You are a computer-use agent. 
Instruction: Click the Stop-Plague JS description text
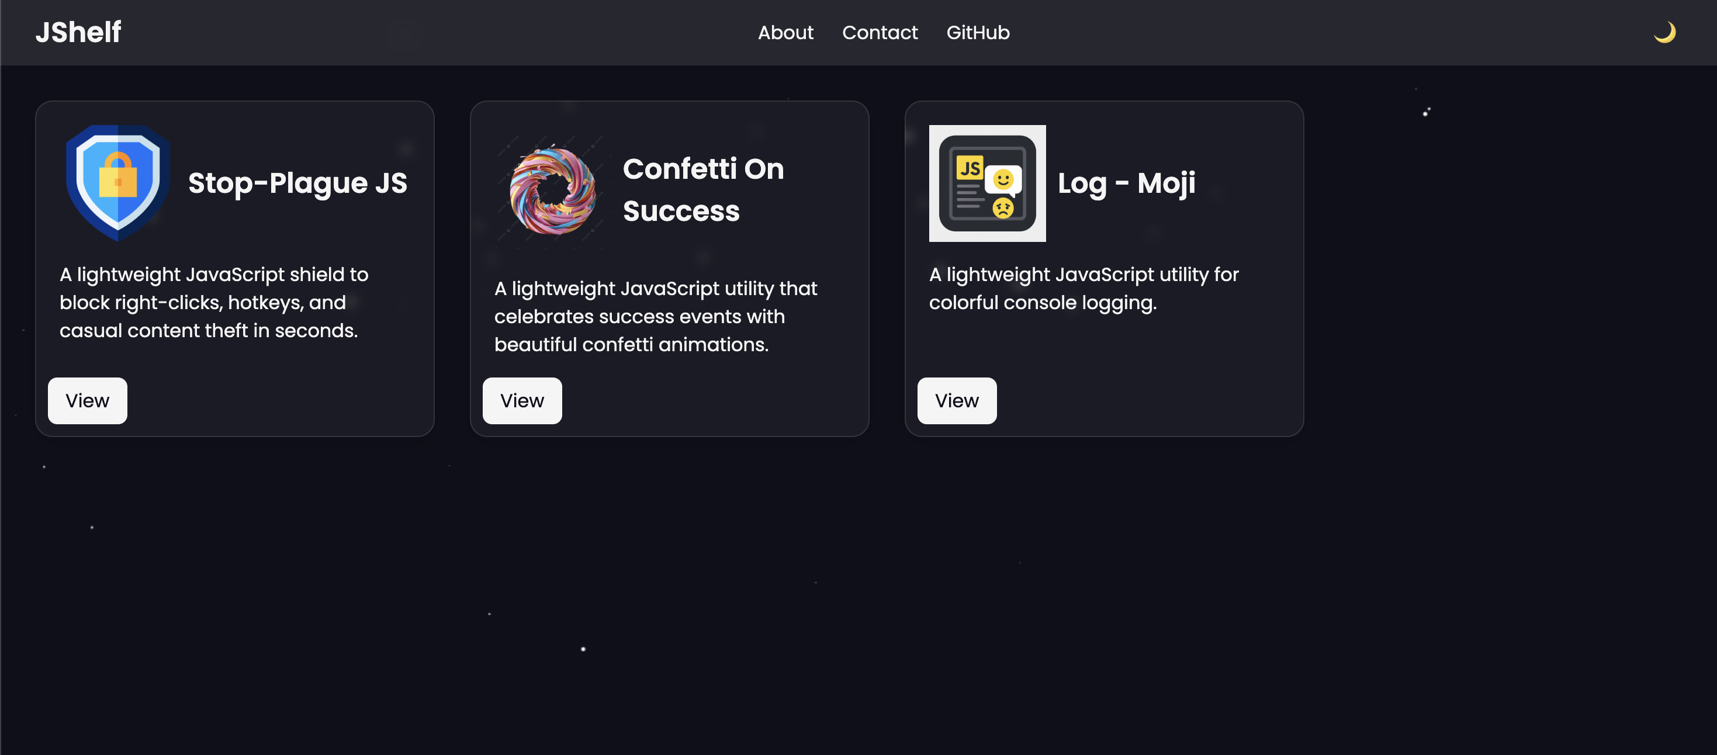[x=213, y=303]
